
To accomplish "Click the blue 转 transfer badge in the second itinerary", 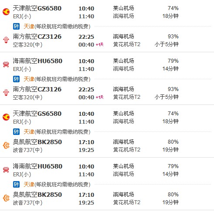I will [16, 79].
